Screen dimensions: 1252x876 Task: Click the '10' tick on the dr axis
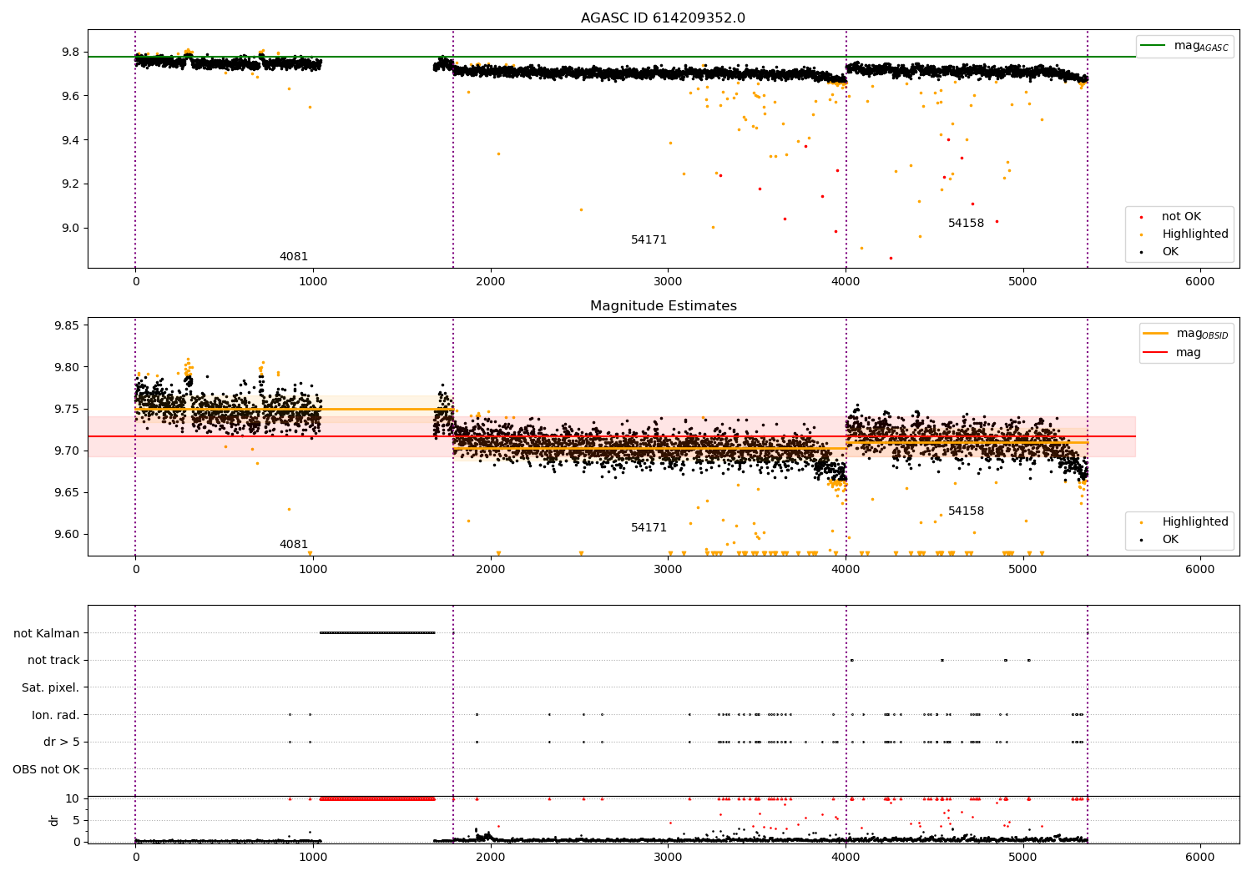(x=73, y=799)
